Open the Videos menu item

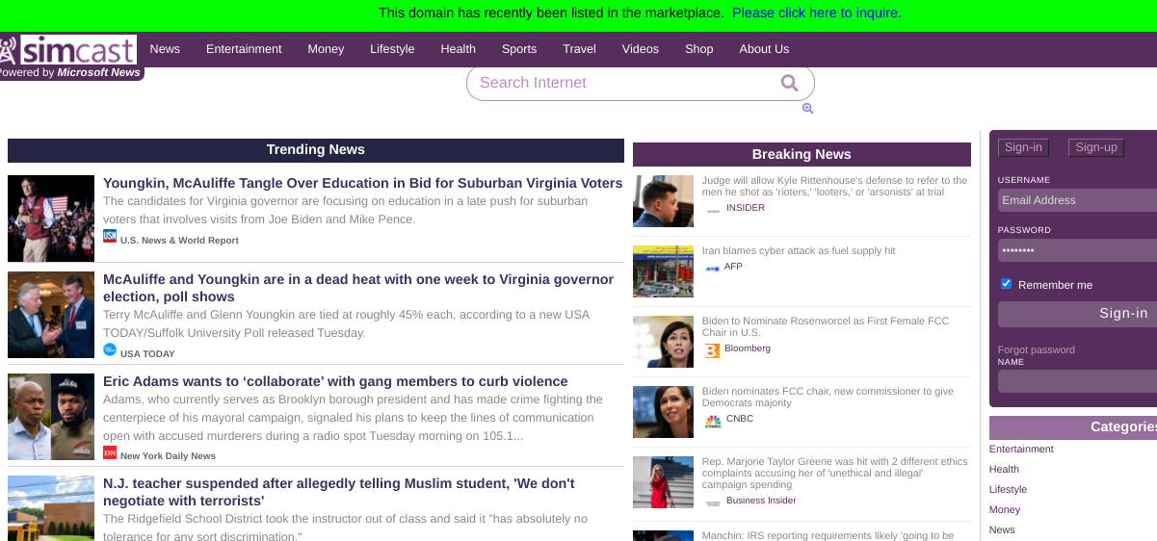(641, 48)
